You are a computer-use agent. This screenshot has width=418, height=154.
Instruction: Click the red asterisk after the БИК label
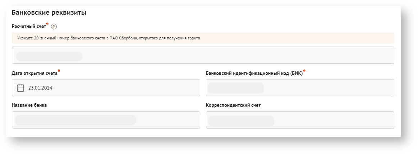click(304, 71)
